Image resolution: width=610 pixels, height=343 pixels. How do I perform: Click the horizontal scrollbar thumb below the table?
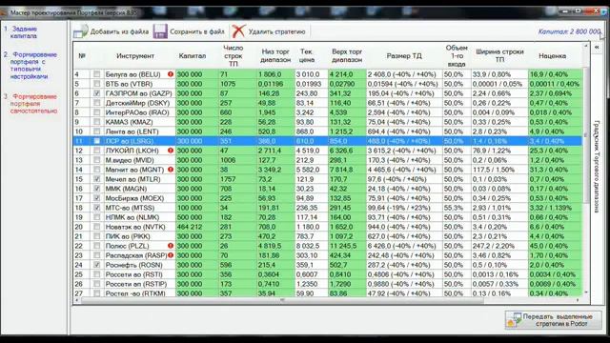[282, 300]
